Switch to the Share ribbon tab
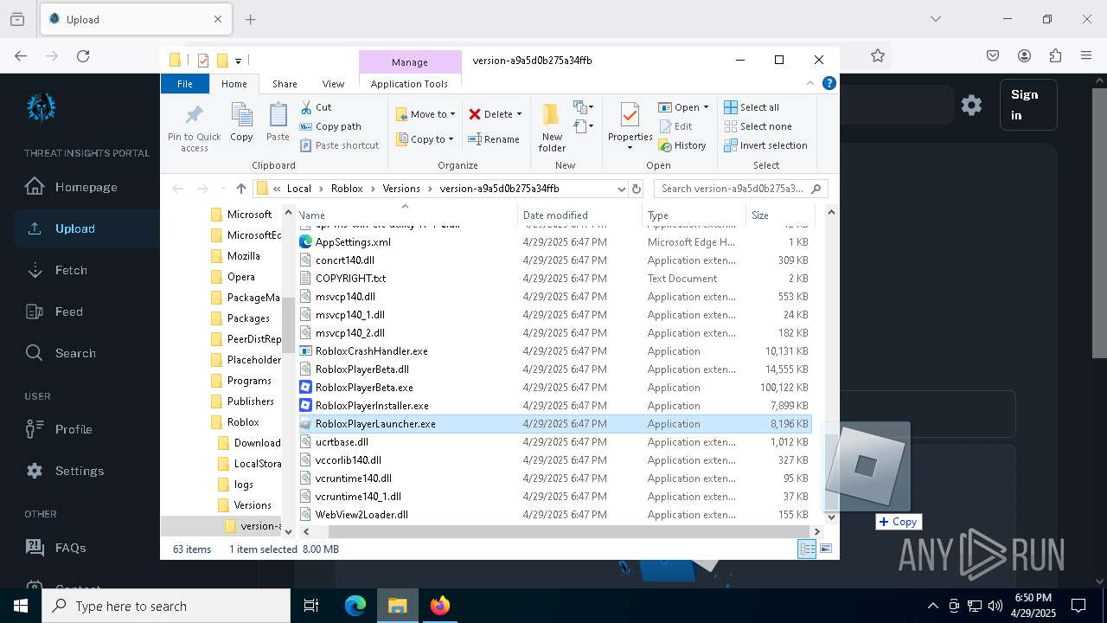The width and height of the screenshot is (1107, 623). [x=285, y=84]
